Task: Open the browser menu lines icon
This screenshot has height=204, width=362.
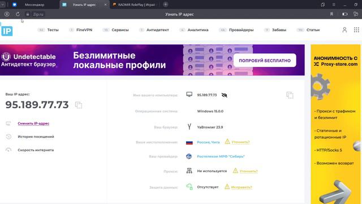Action: 334,5
